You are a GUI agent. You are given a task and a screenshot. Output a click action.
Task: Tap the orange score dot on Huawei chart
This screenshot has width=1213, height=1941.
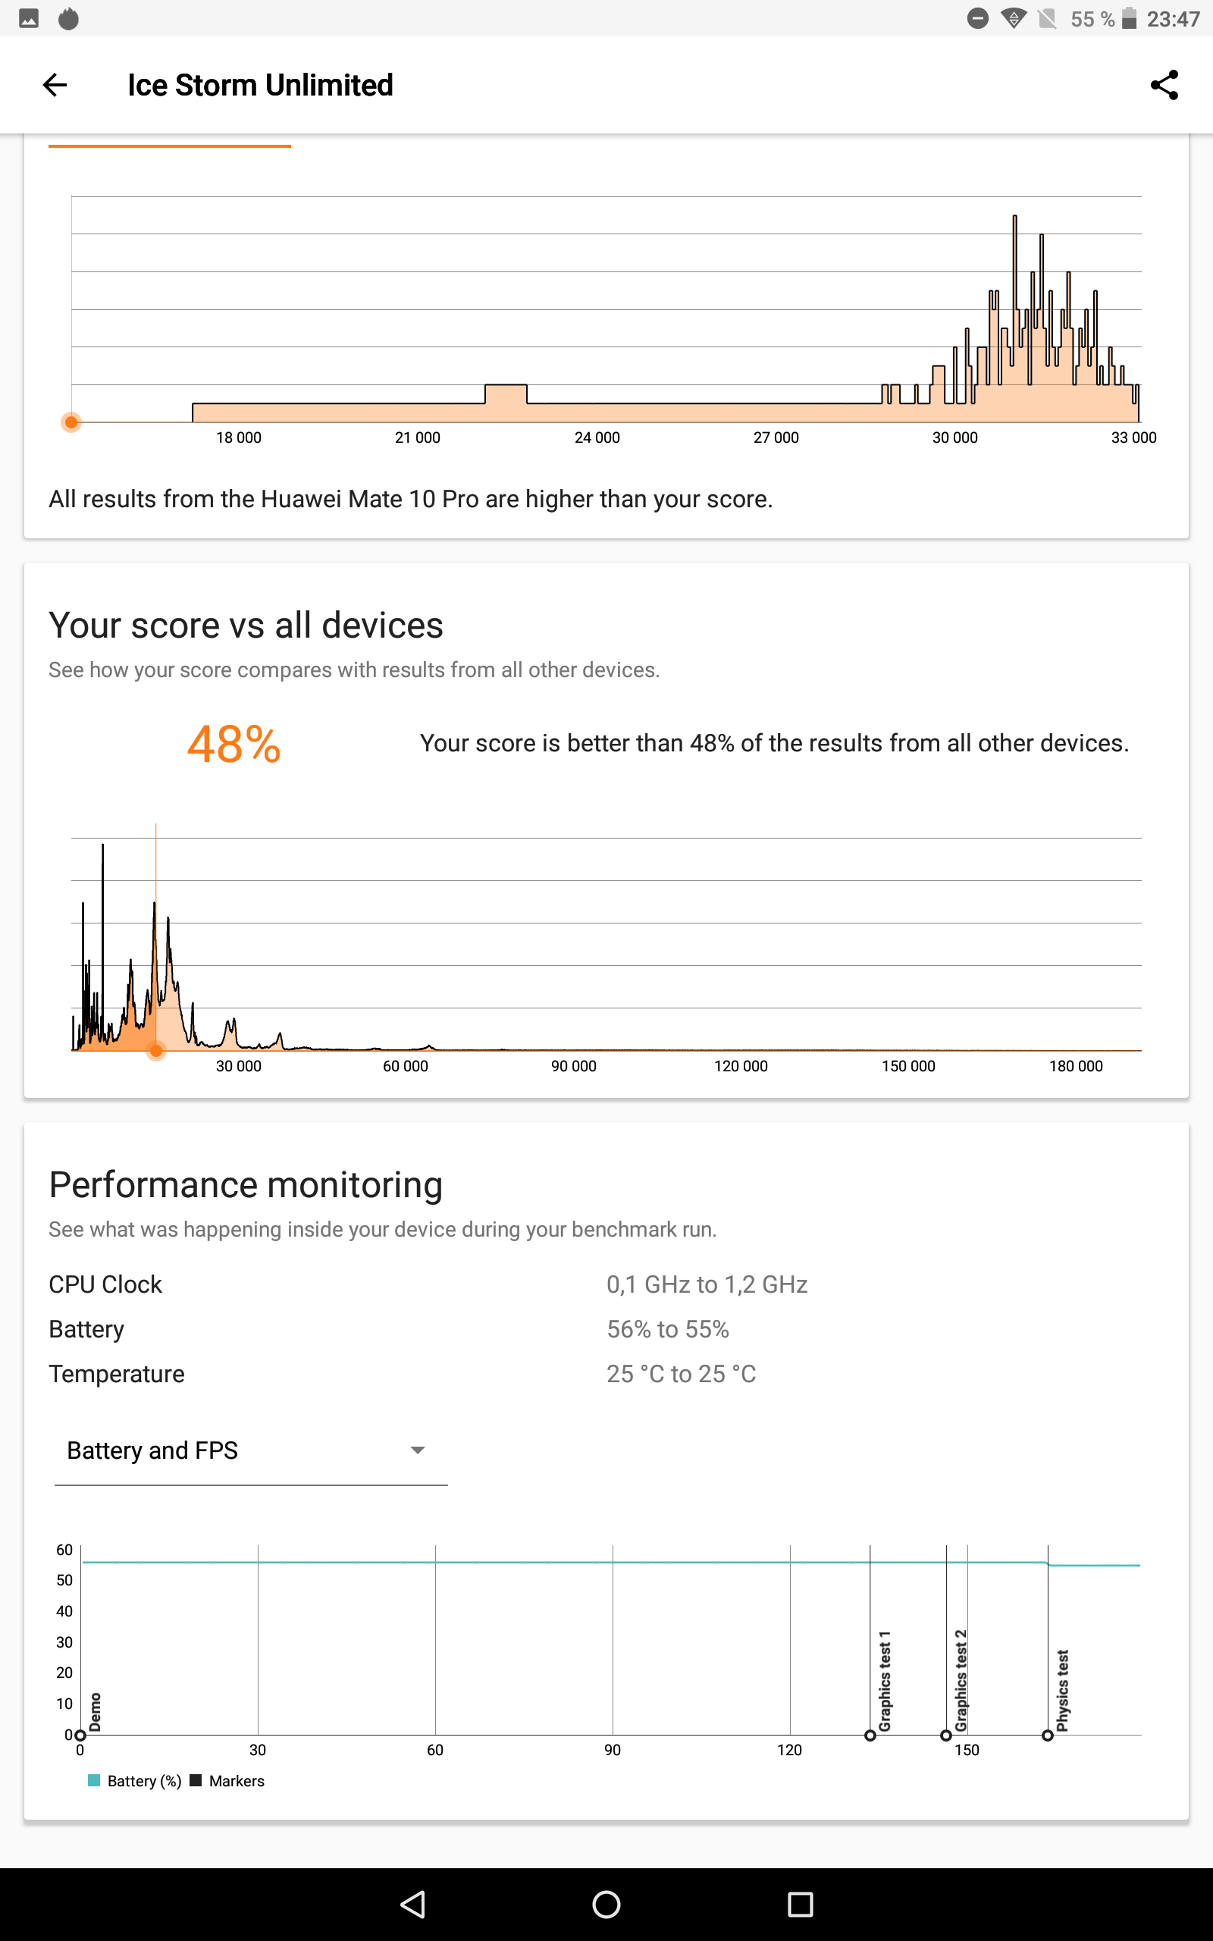coord(71,422)
